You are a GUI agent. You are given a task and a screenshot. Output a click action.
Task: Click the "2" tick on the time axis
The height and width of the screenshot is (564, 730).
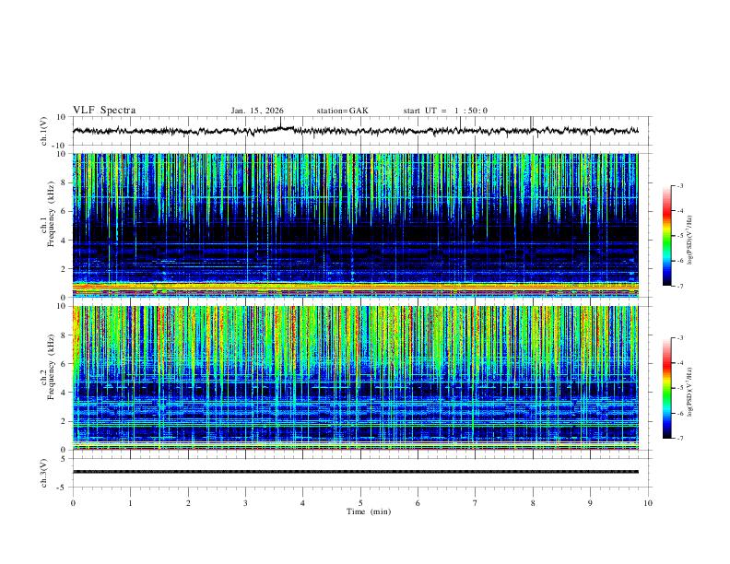click(x=188, y=503)
